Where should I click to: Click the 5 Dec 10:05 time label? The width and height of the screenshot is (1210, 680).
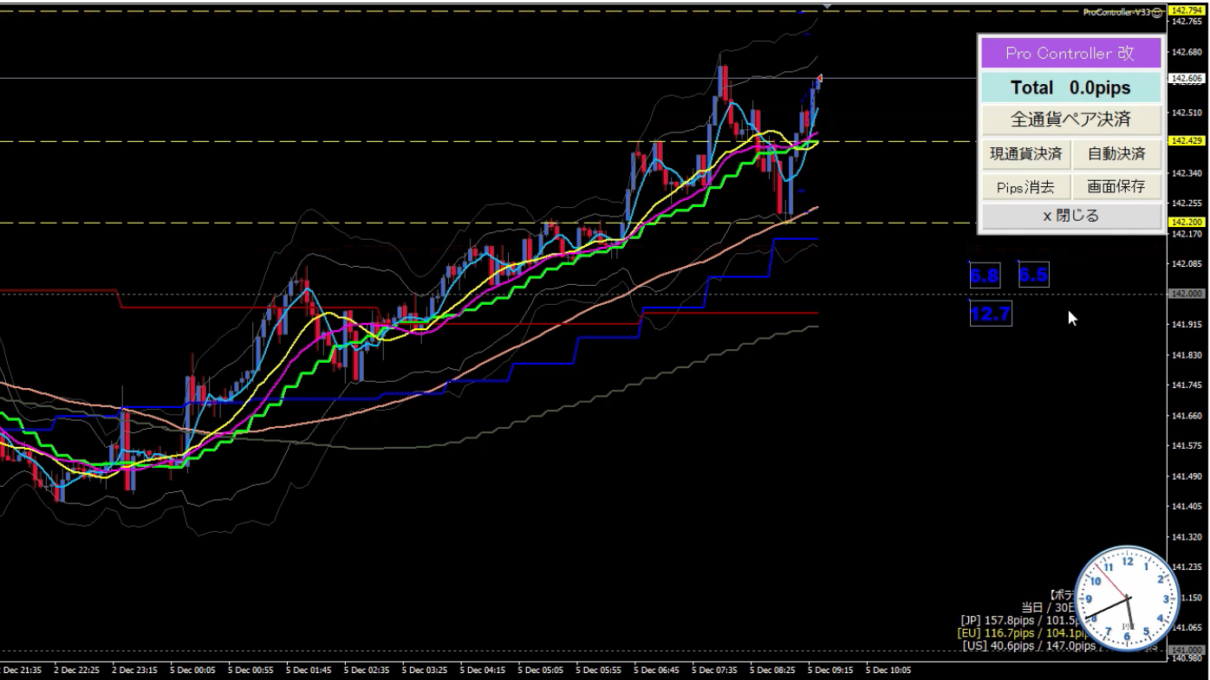coord(888,670)
